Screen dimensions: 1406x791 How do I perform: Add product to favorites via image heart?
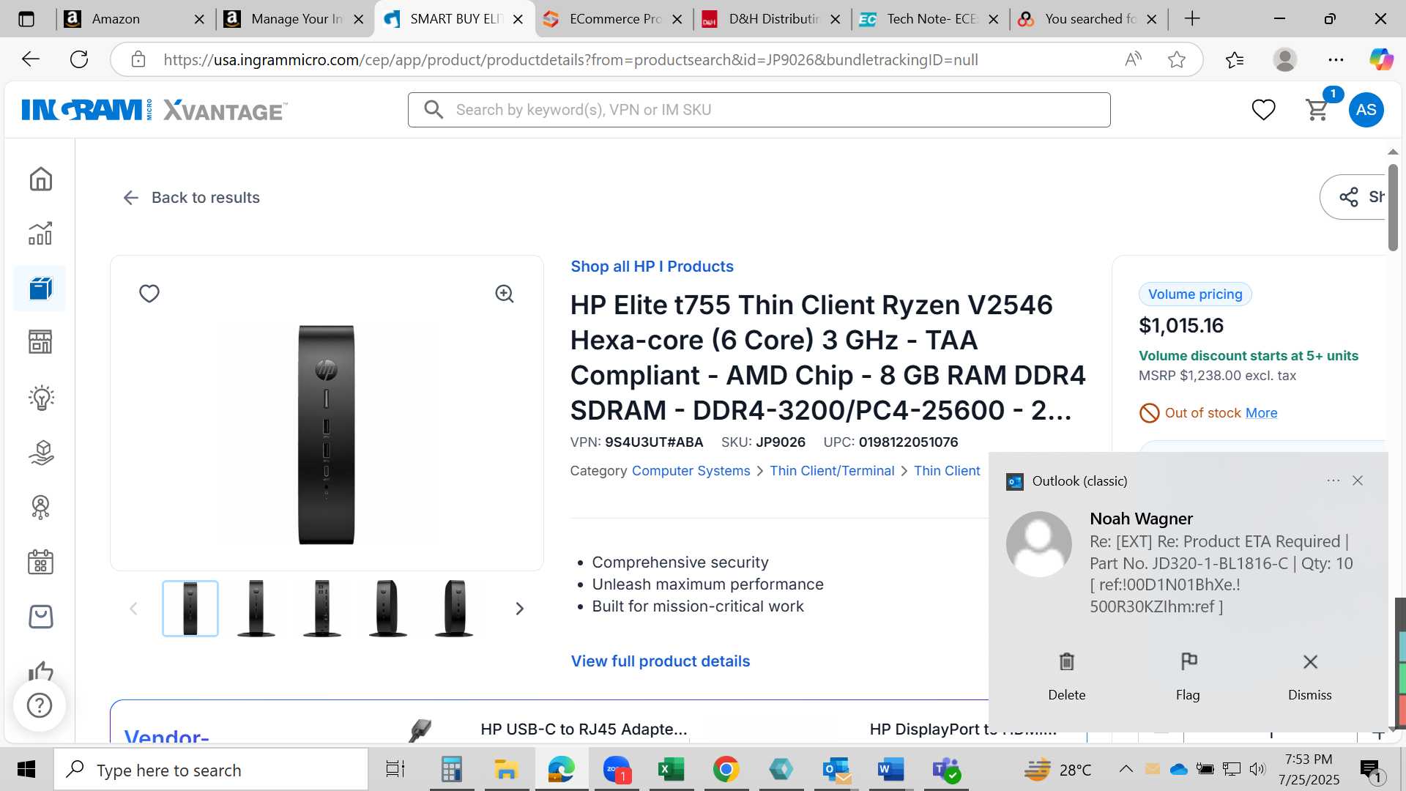tap(149, 294)
